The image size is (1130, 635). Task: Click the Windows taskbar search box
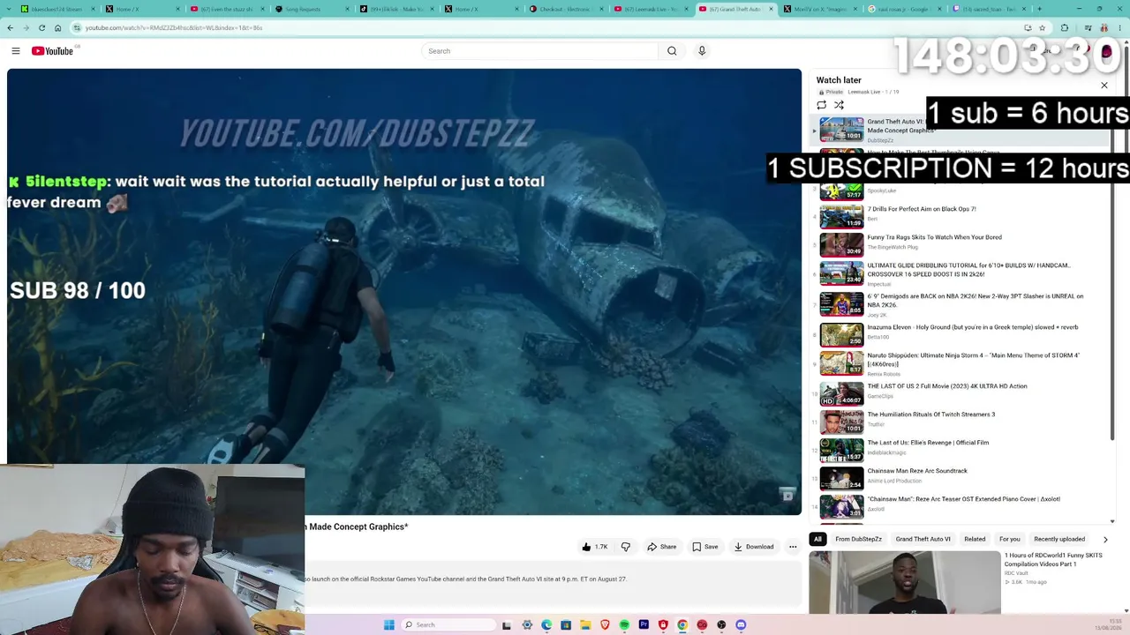click(x=448, y=624)
